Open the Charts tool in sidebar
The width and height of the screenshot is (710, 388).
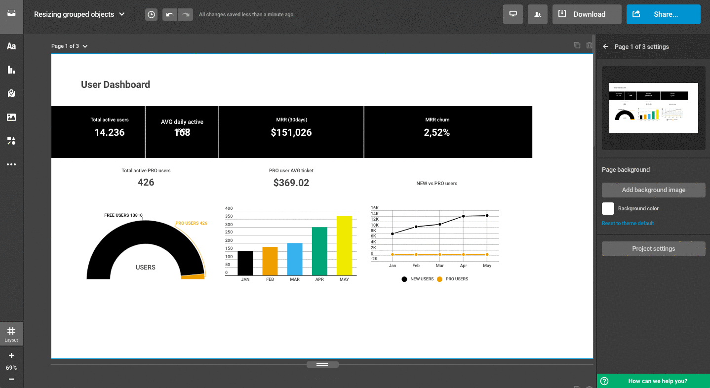coord(11,70)
